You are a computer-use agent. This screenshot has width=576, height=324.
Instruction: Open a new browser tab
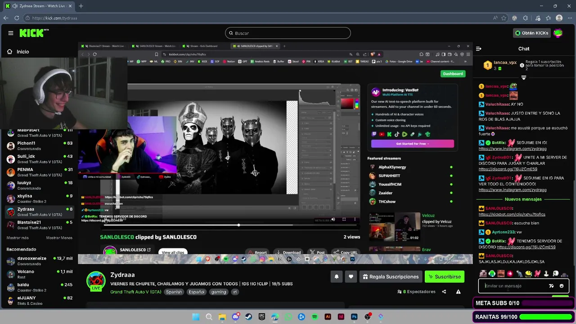pos(81,6)
